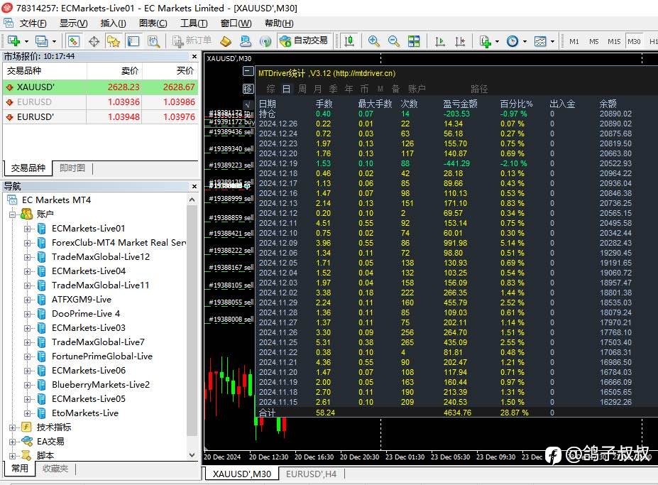Expand the ECMarkets-Live01 tree node
The image size is (658, 485).
pos(27,229)
